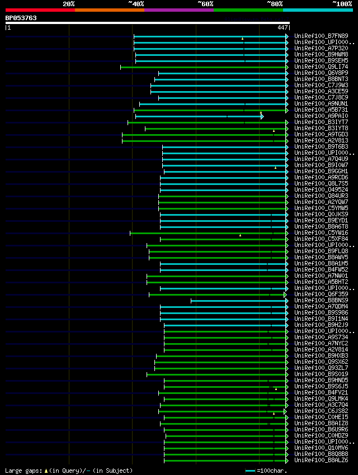This screenshot has height=475, width=358.
Task: Click the '=100char.' scale legend bar
Action: (250, 471)
